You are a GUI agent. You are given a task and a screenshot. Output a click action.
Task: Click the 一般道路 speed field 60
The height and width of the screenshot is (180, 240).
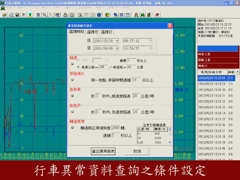(x=132, y=67)
